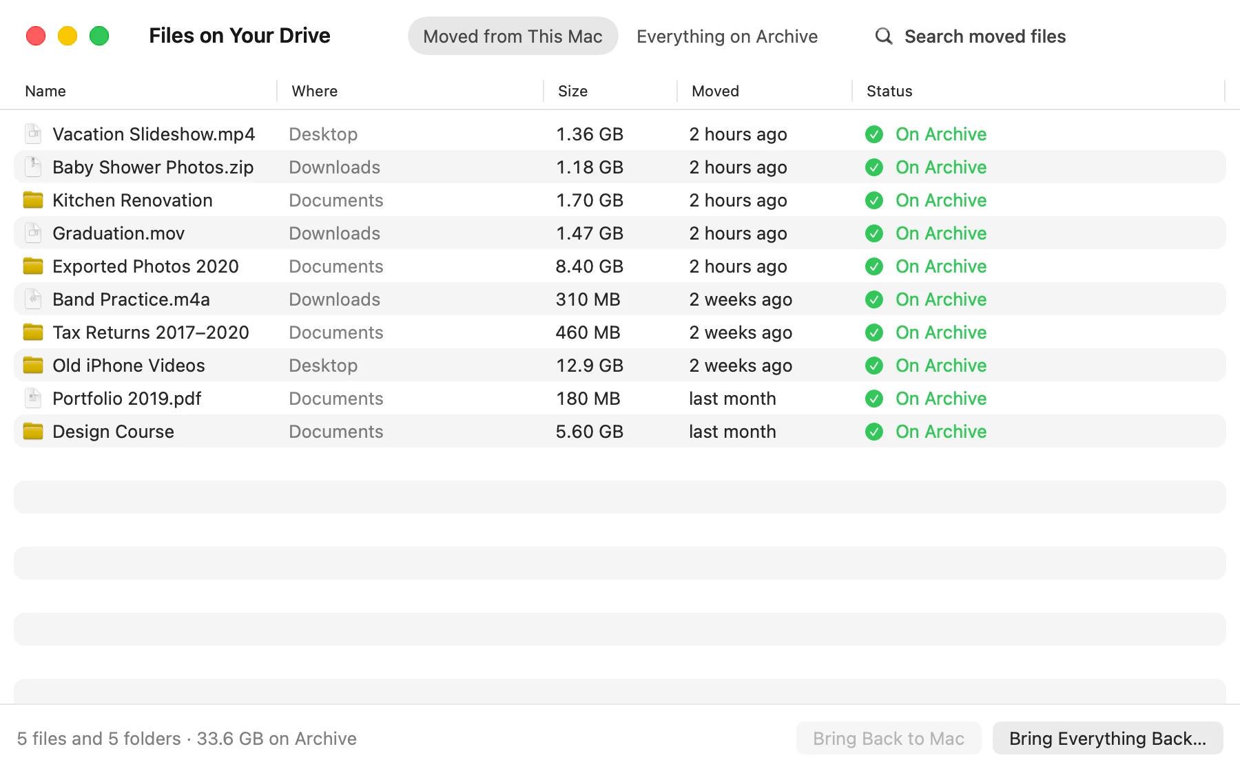Click the search magnifier icon
The height and width of the screenshot is (771, 1240).
click(884, 36)
